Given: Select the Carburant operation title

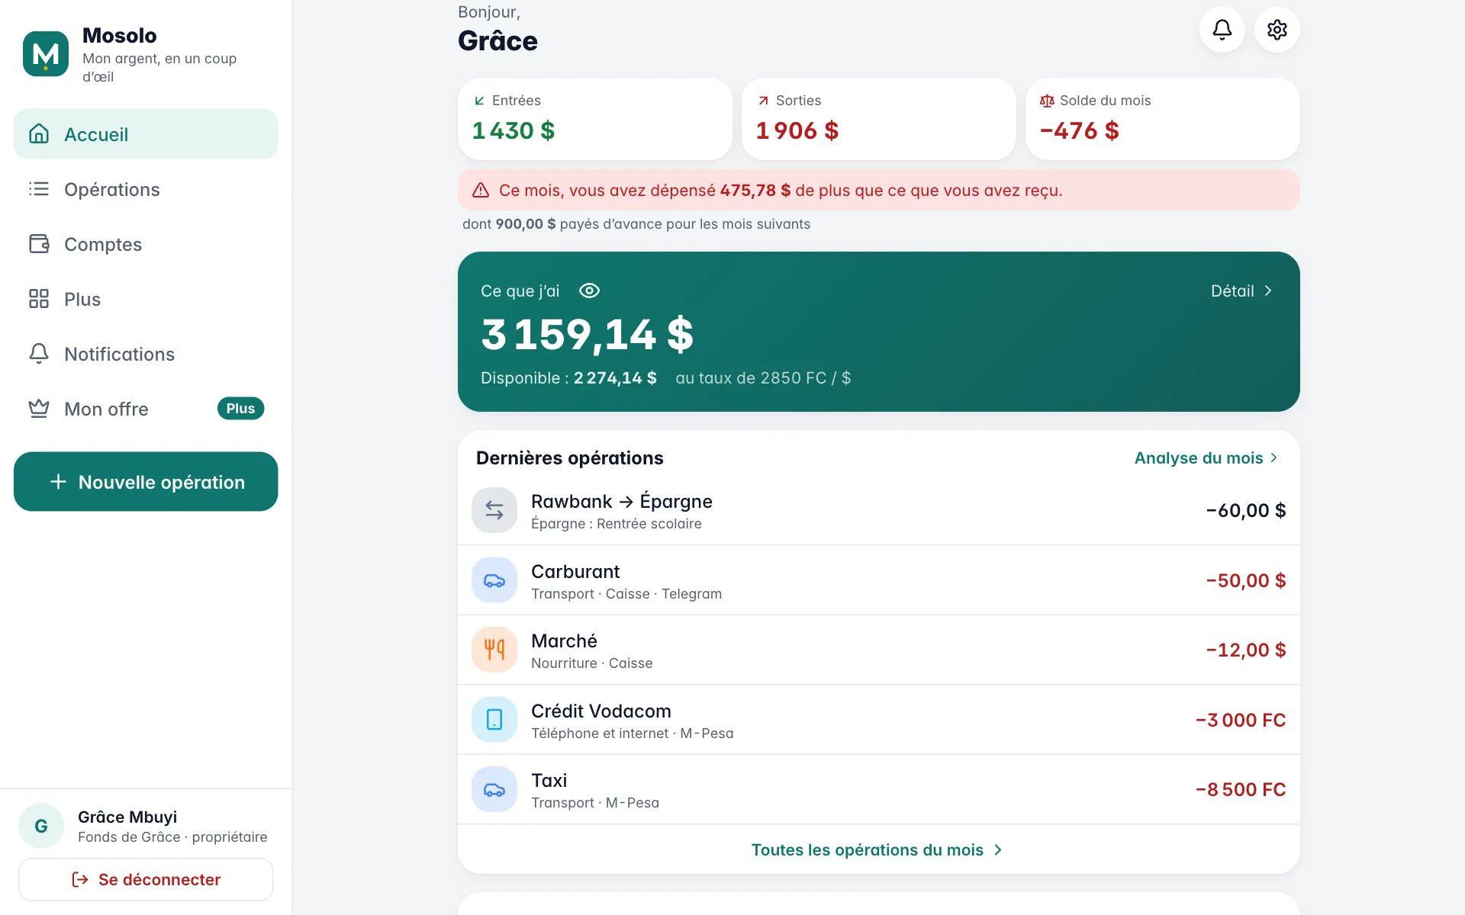Looking at the screenshot, I should (x=575, y=571).
